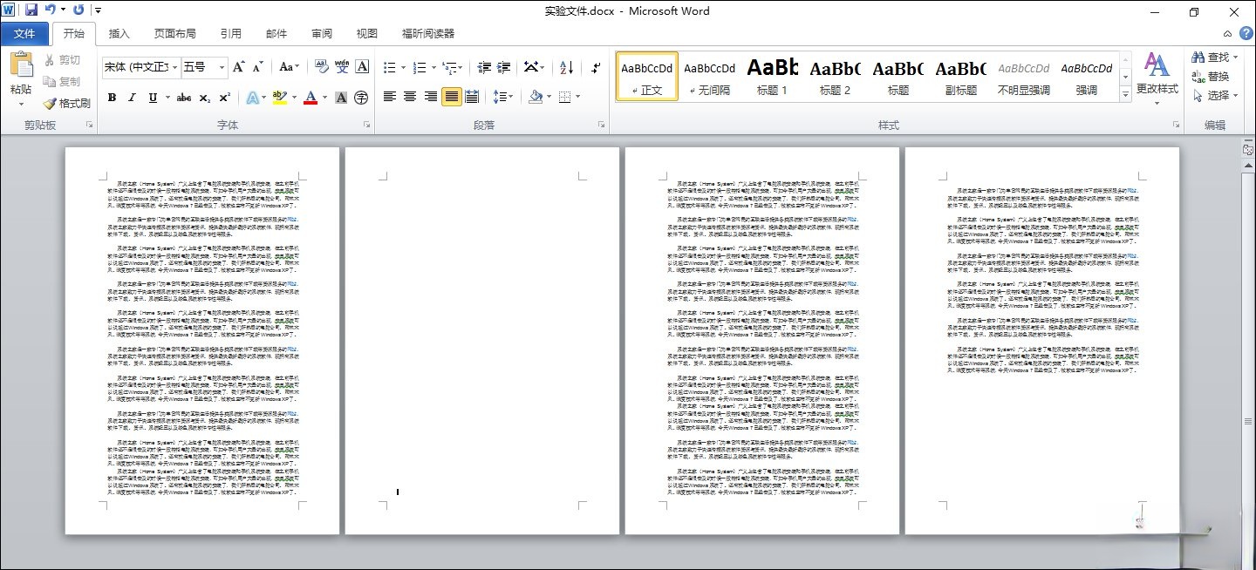Open the multilevel list dropdown

(461, 67)
